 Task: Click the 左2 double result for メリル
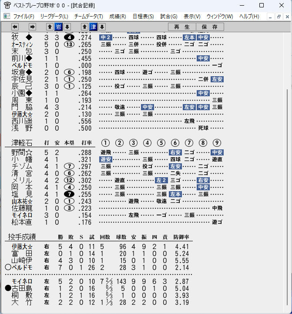click(161, 180)
